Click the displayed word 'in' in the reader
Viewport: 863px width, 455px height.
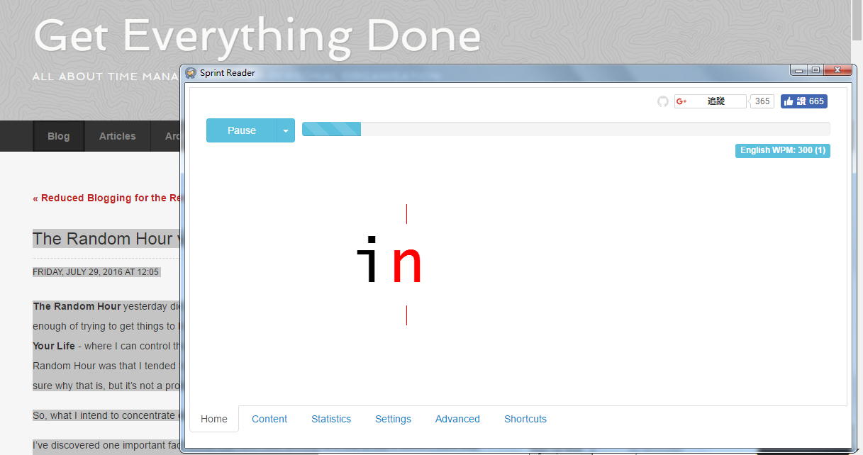click(x=389, y=261)
